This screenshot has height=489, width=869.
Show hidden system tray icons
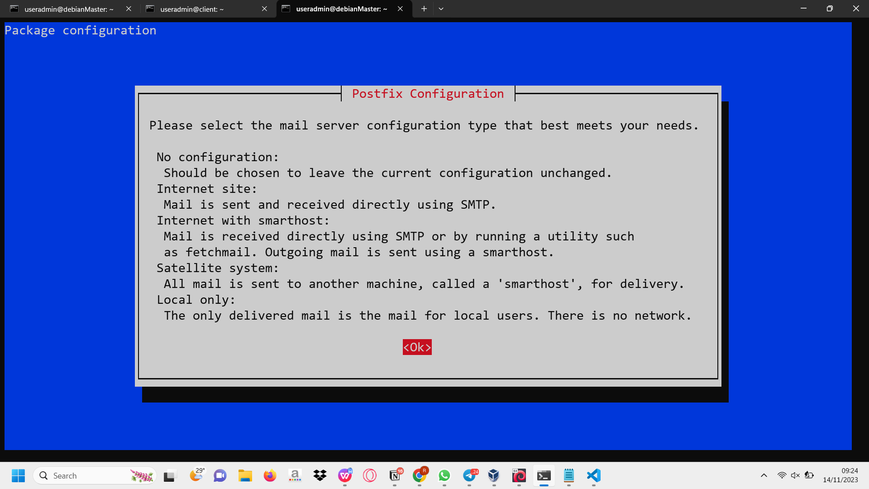point(764,475)
